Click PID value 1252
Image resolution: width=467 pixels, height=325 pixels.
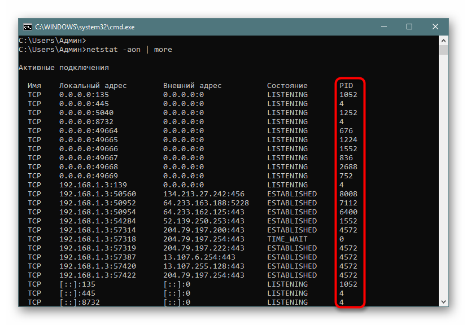348,113
